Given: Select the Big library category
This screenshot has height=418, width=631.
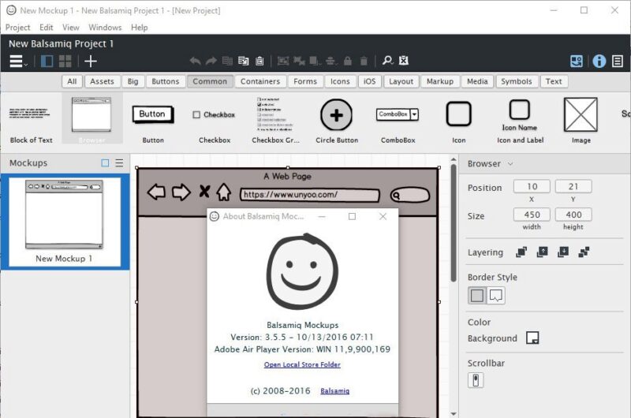Looking at the screenshot, I should 133,81.
